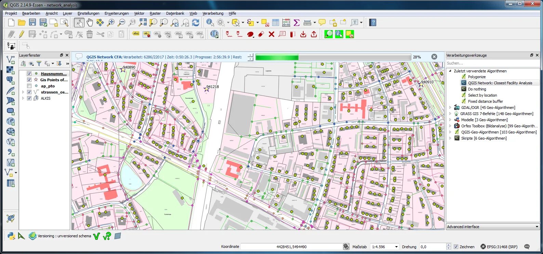Show statistical summary sigma icon
The height and width of the screenshot is (254, 543).
click(x=296, y=23)
